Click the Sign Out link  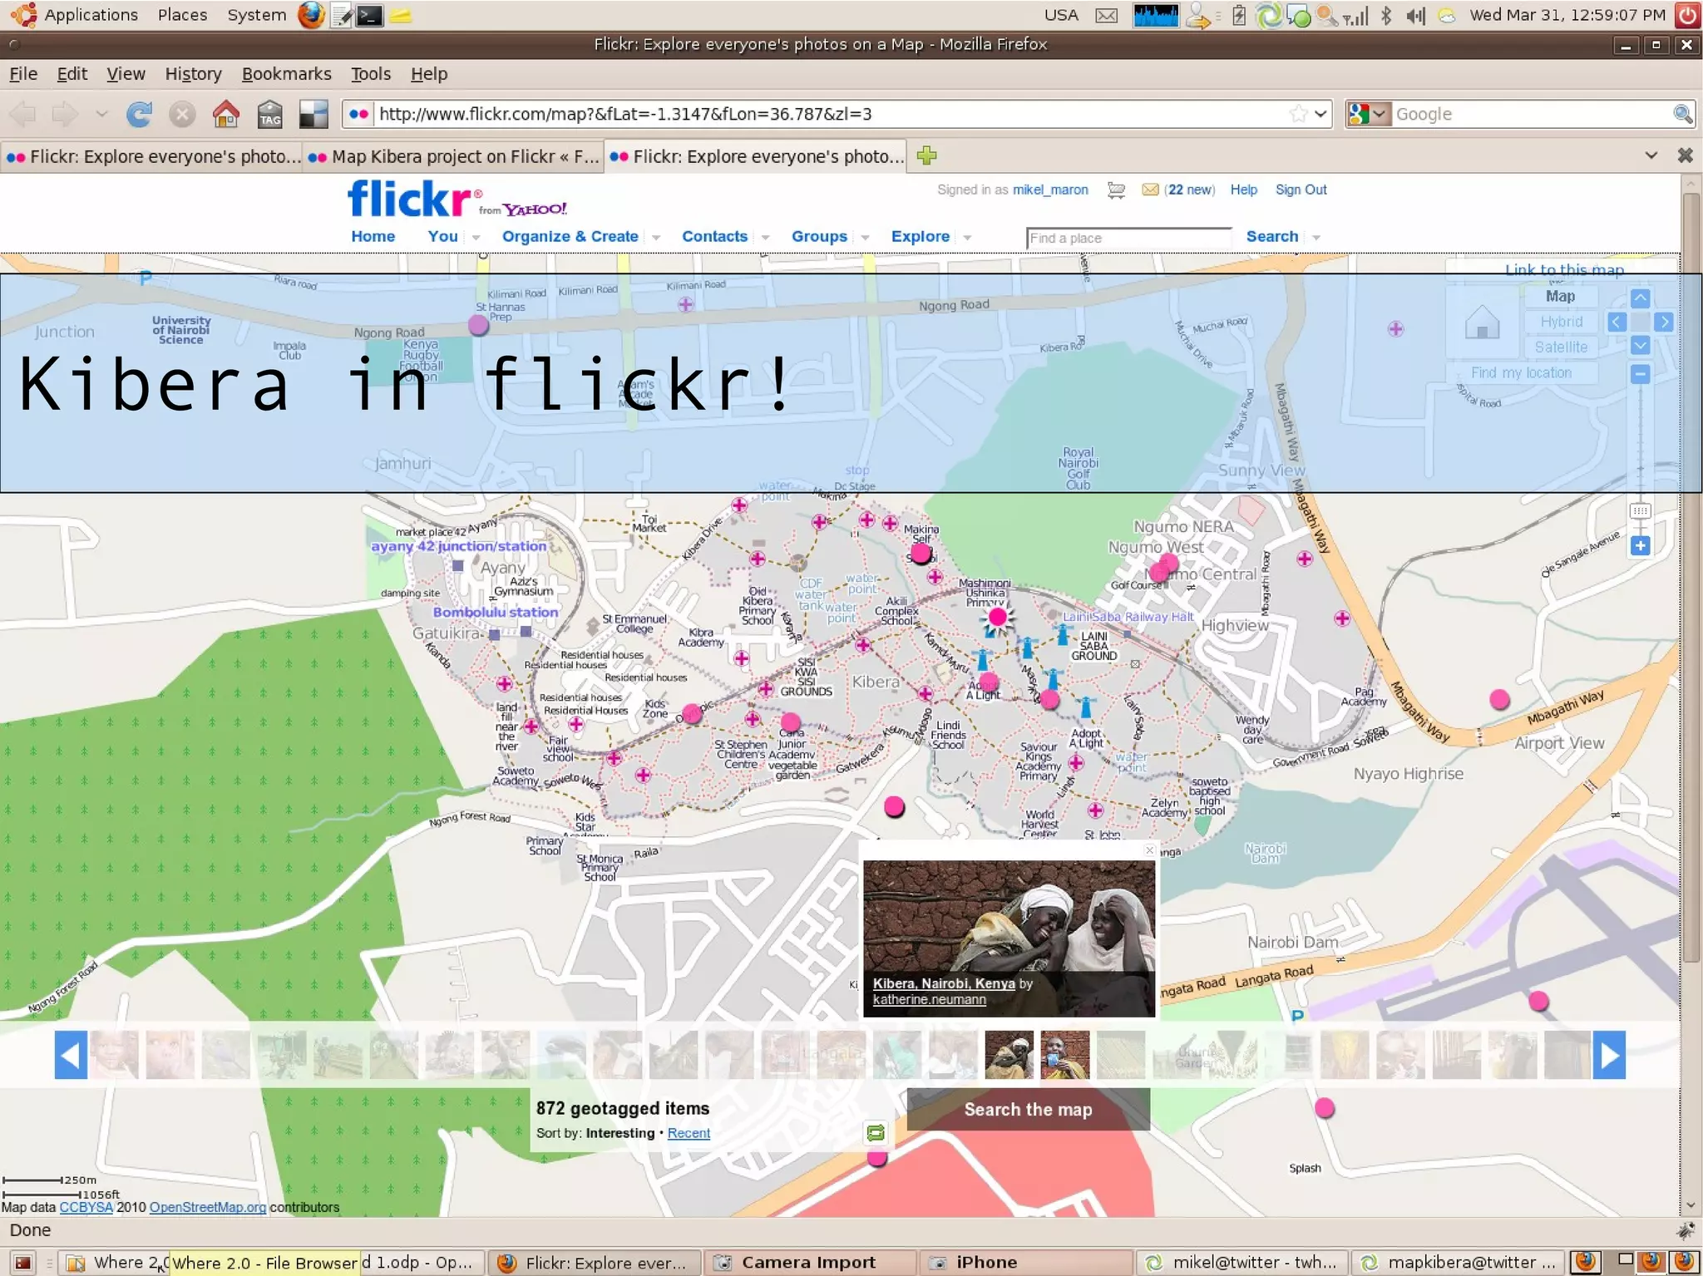[x=1301, y=190]
